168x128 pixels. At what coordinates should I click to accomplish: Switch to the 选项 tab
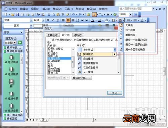pos(78,35)
